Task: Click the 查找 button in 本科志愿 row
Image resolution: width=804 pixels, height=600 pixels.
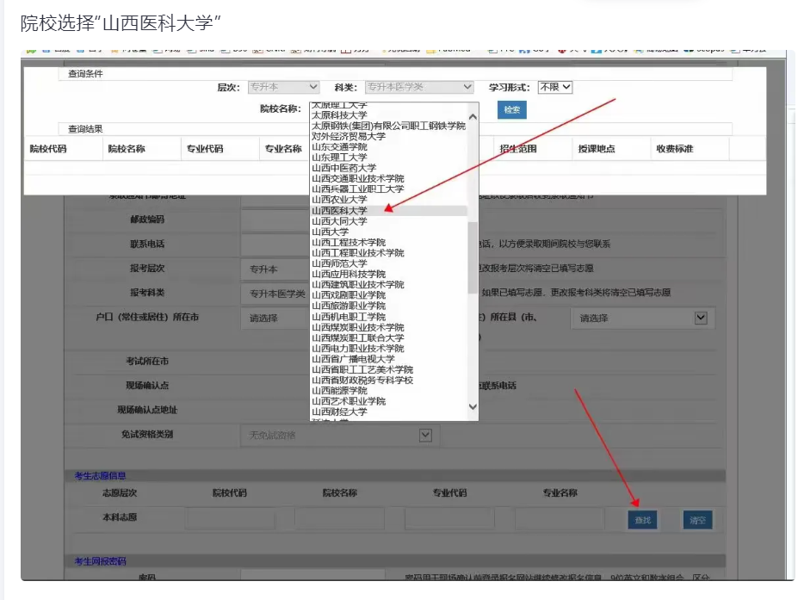Action: point(642,521)
